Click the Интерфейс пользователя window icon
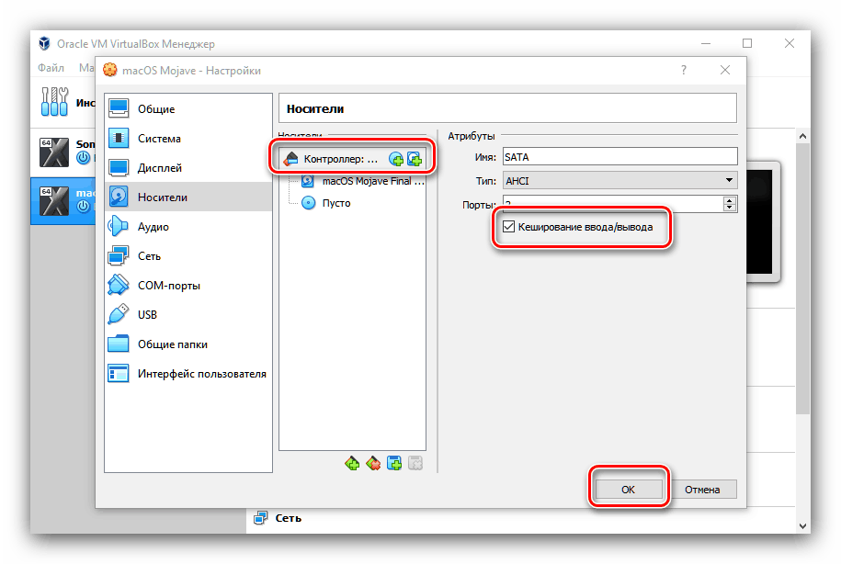The width and height of the screenshot is (841, 564). [x=119, y=373]
